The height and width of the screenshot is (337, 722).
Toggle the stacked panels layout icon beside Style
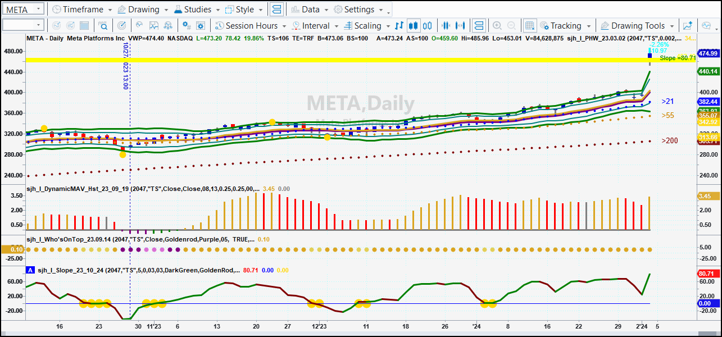(276, 10)
